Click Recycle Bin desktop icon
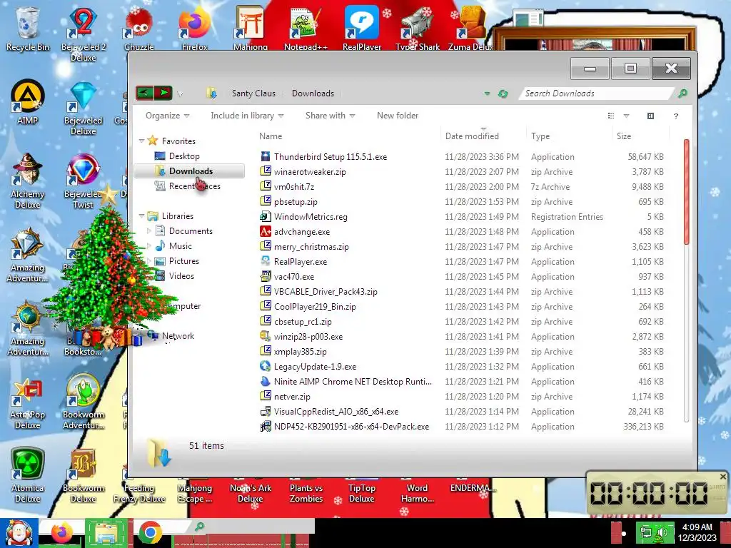Screen dimensions: 731x548 (28, 29)
